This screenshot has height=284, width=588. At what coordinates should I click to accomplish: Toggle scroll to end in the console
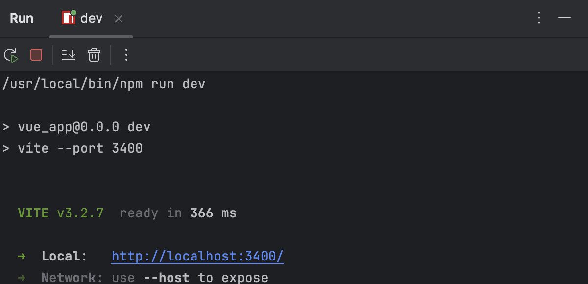click(68, 55)
